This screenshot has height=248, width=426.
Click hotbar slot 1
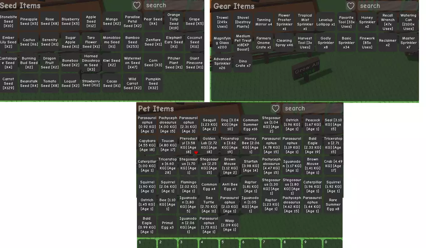pyautogui.click(x=147, y=243)
